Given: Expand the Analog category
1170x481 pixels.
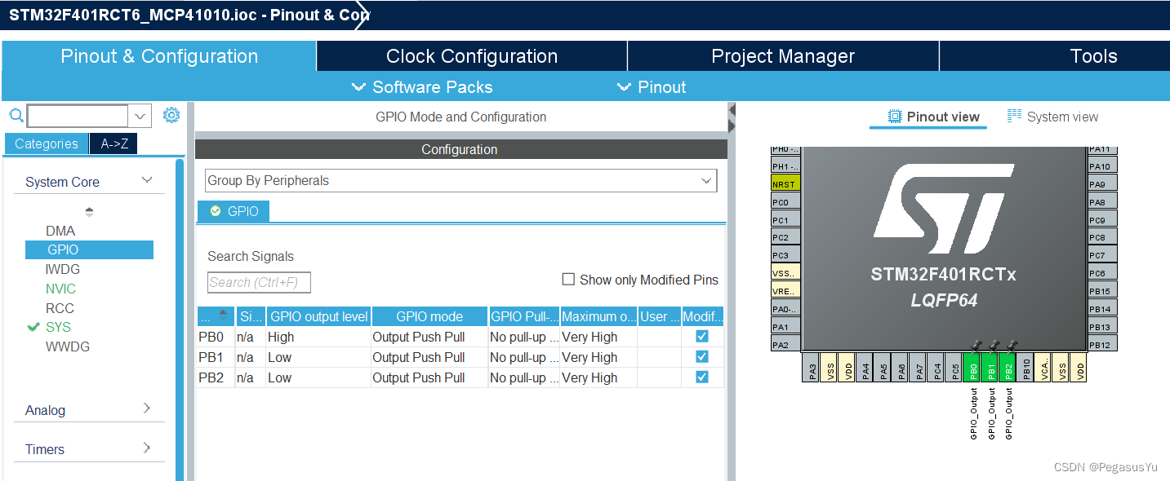Looking at the screenshot, I should [x=147, y=408].
